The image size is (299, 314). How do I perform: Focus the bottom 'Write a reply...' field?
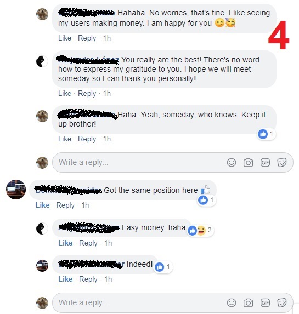173,303
